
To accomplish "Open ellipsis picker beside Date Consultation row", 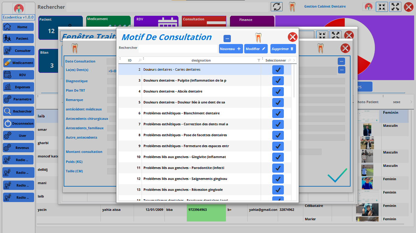I will coord(341,61).
